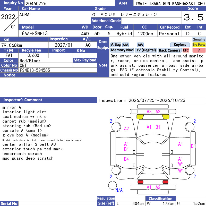Select the yellow 3rd Party tag

tap(199, 45)
